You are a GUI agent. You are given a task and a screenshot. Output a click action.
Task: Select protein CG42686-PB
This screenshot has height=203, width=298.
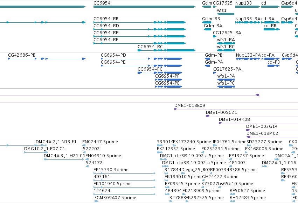(47, 59)
